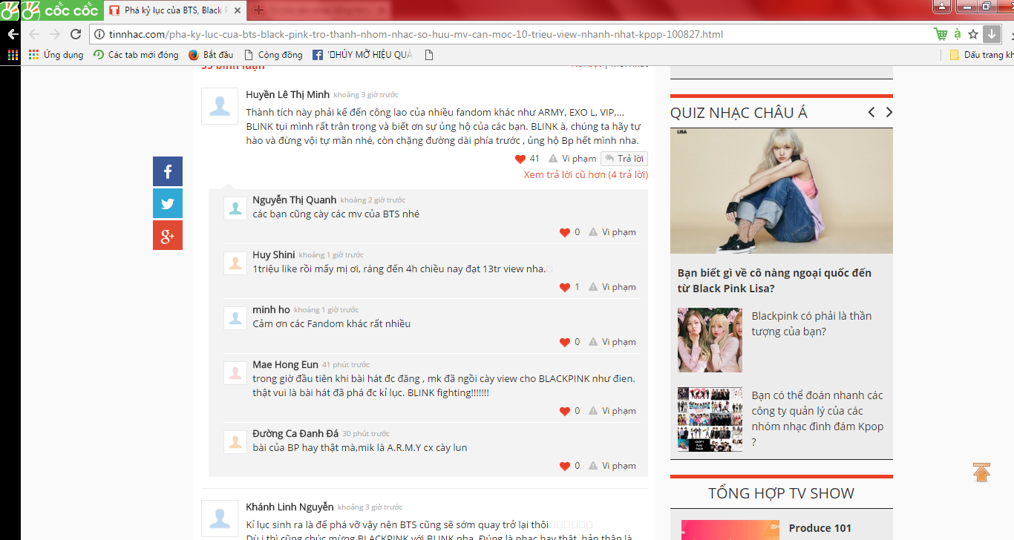Open Khánh Linh Nguyễn's profile name
1014x540 pixels.
(x=290, y=507)
